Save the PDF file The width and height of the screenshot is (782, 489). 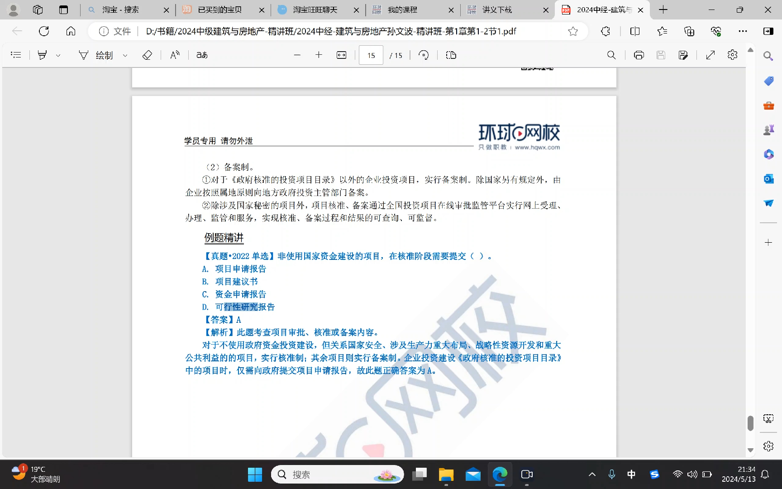click(661, 55)
